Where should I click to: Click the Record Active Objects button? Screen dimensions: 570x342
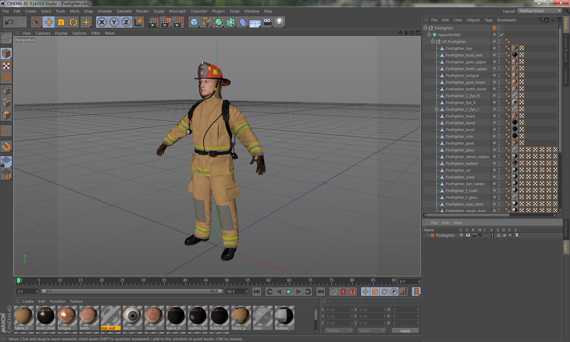[334, 292]
